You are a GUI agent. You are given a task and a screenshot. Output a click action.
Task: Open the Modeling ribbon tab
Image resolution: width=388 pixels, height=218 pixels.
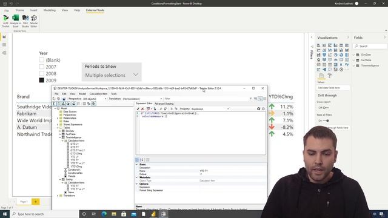50,10
